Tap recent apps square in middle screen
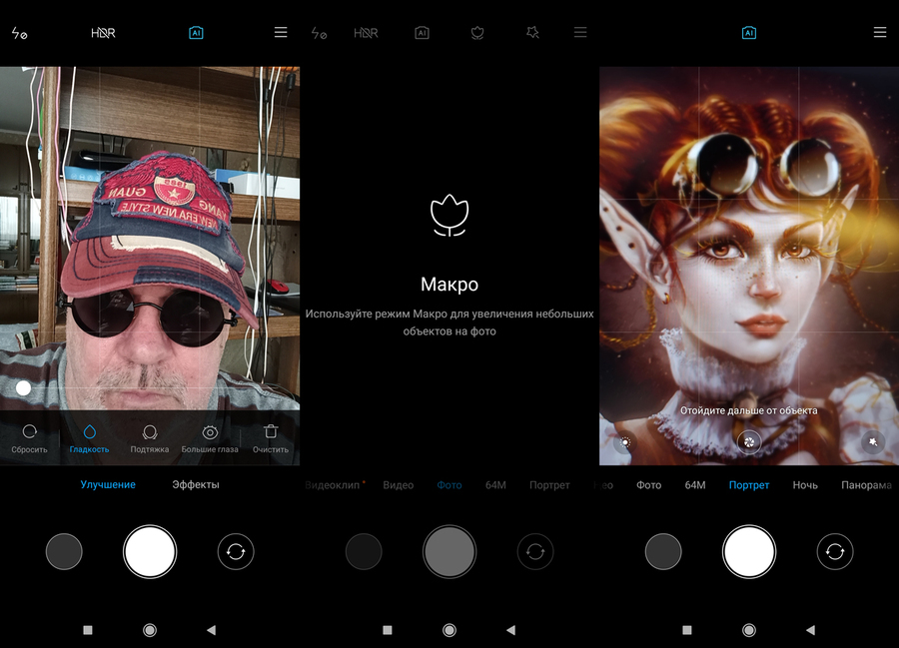This screenshot has height=648, width=899. click(x=388, y=630)
